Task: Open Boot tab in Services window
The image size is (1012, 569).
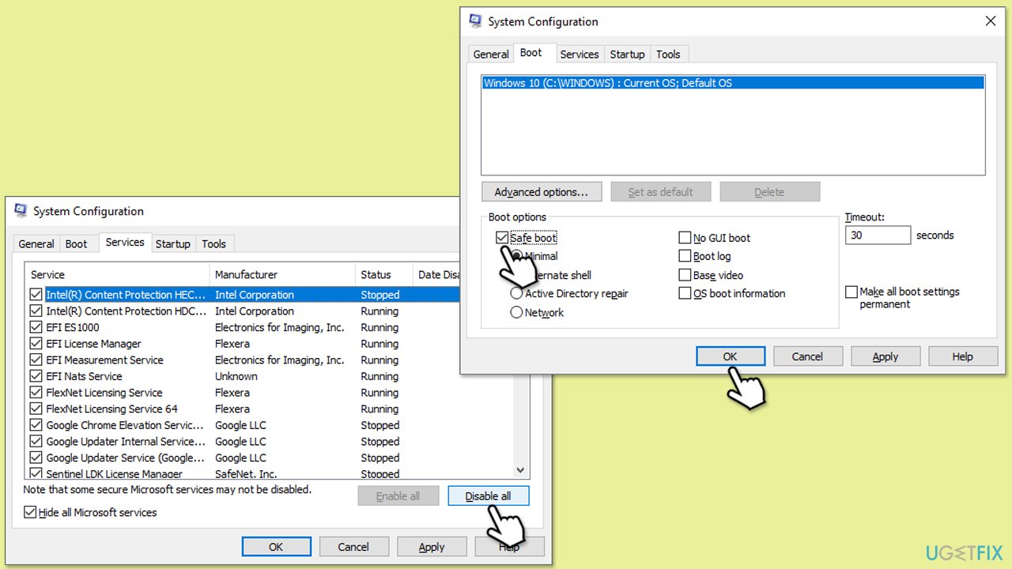Action: pos(77,244)
